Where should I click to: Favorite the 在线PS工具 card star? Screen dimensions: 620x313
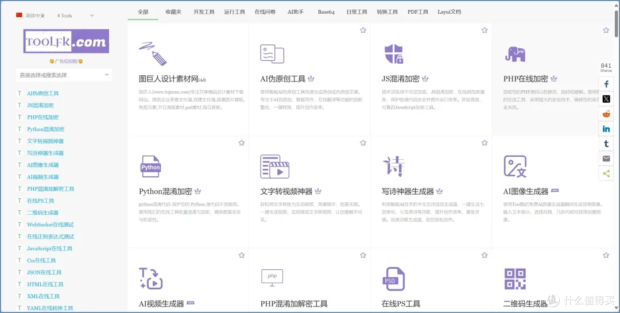(485, 255)
